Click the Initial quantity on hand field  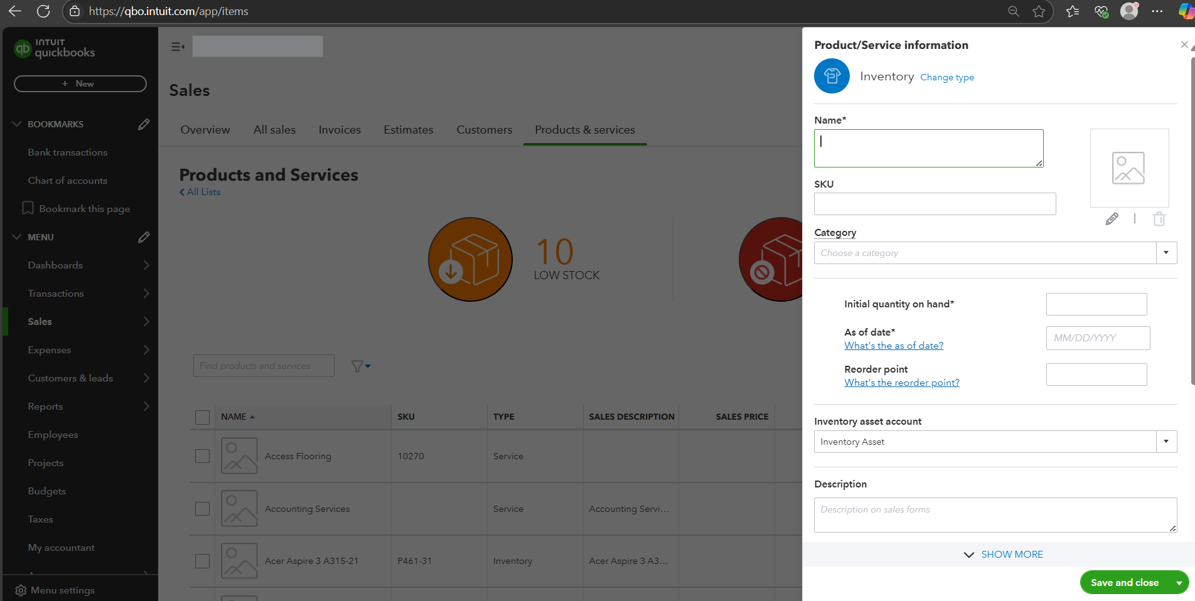coord(1096,304)
